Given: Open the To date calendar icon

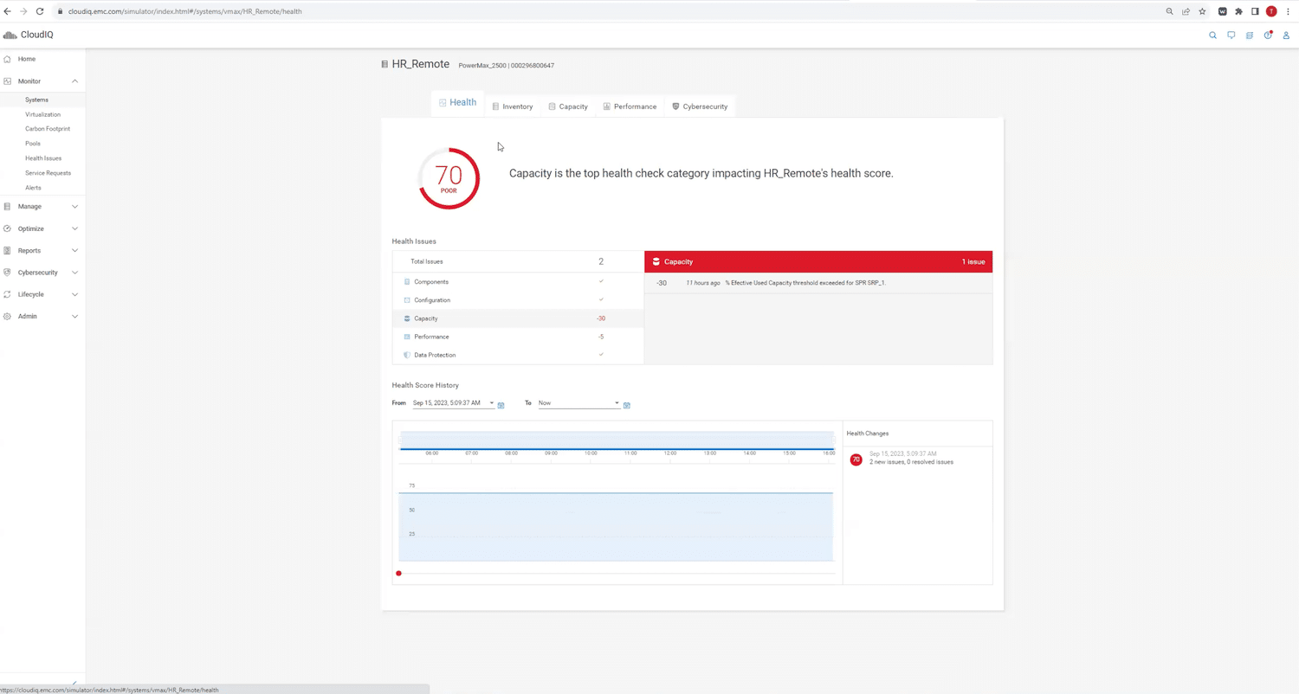Looking at the screenshot, I should (x=627, y=405).
